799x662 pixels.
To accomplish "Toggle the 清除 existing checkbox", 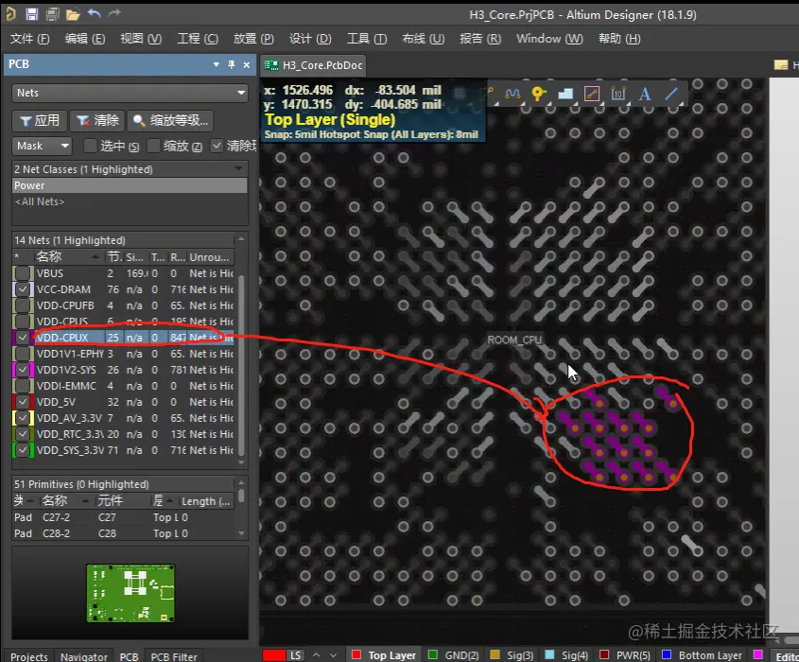I will 217,147.
